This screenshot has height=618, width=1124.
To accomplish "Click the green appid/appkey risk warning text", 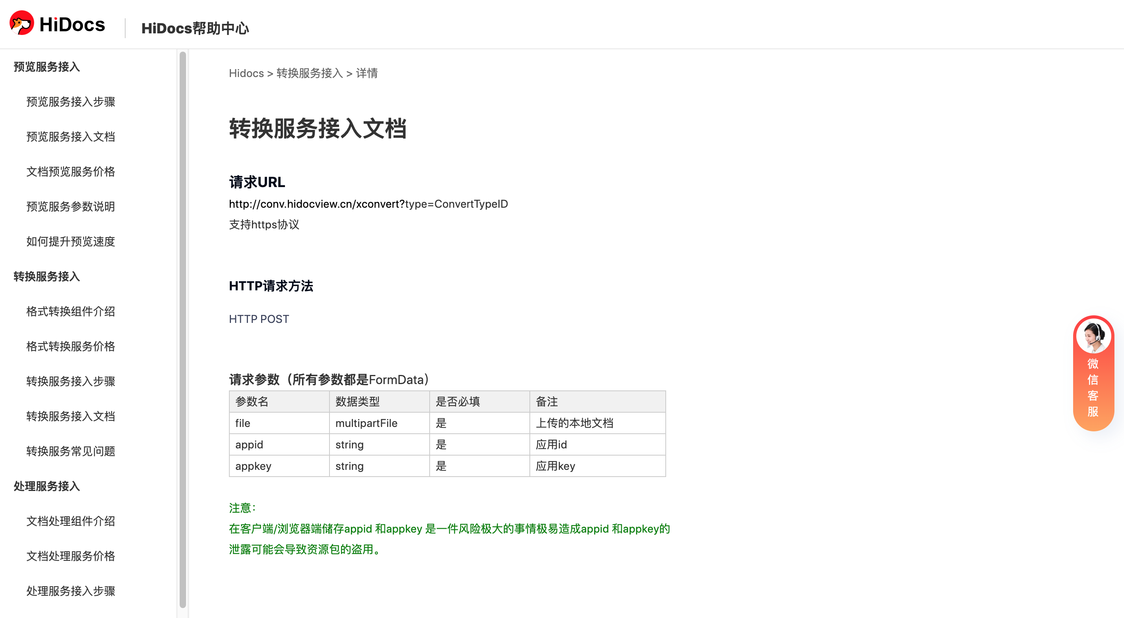I will click(x=450, y=539).
